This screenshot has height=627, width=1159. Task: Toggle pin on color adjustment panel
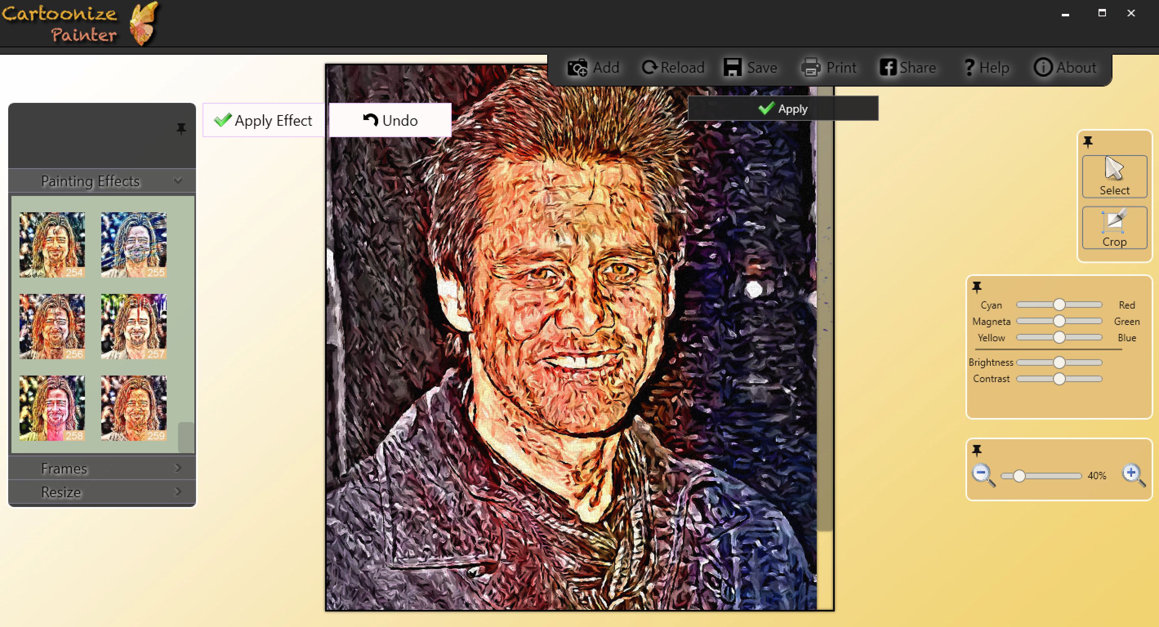[x=977, y=287]
